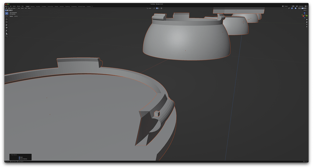The image size is (313, 168).
Task: Toggle show gizmo button
Action: (x=292, y=8)
